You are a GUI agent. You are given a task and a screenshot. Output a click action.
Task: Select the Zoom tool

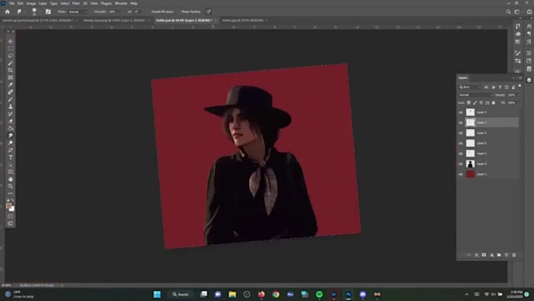click(10, 186)
